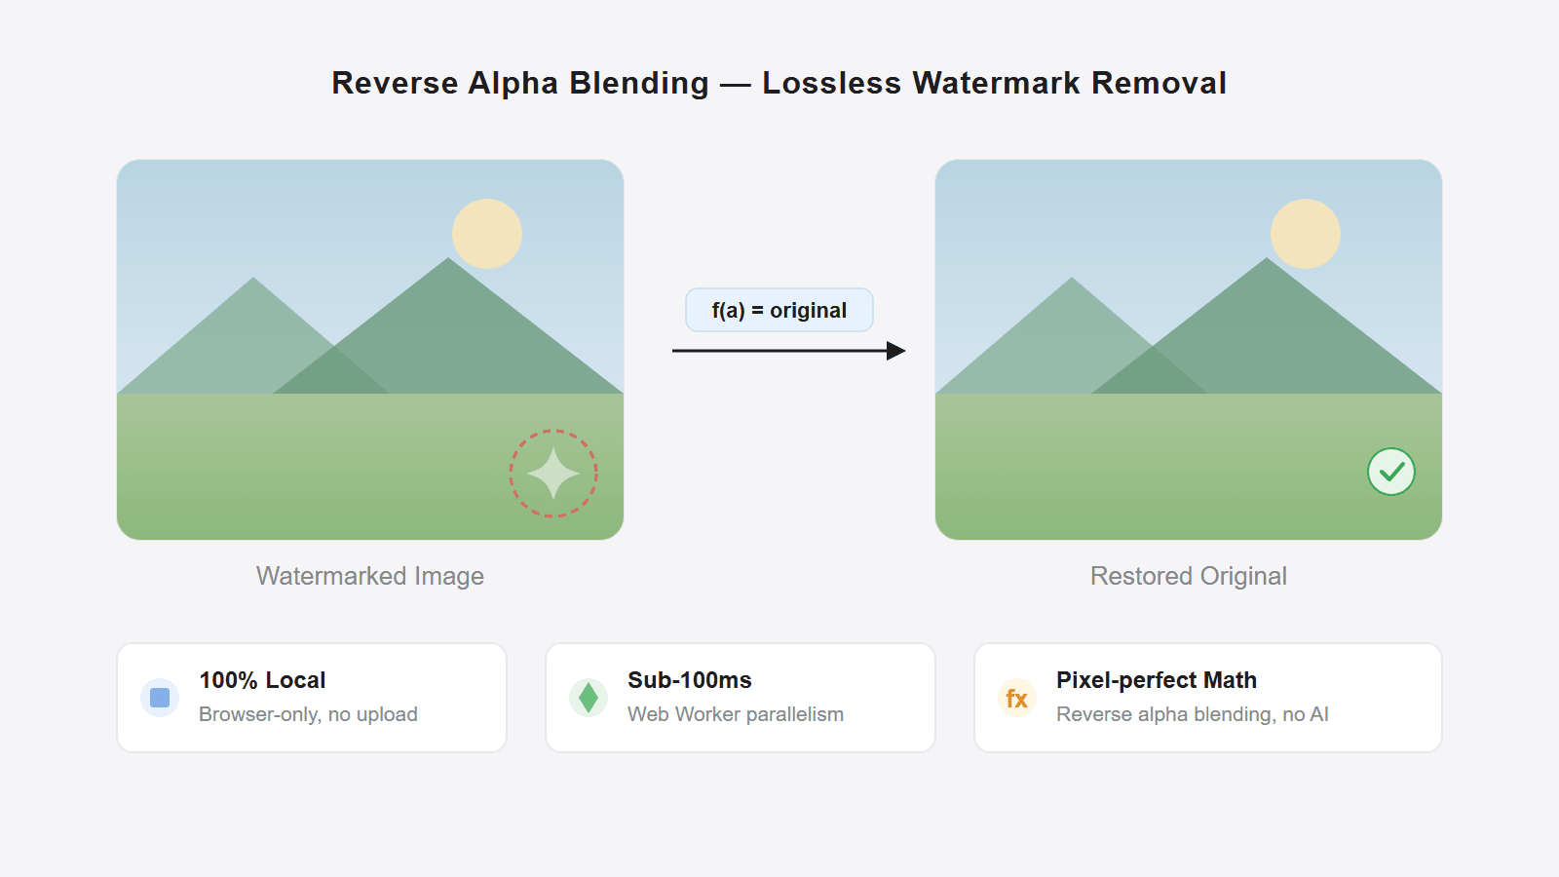Click the Restored Original caption

click(1189, 576)
